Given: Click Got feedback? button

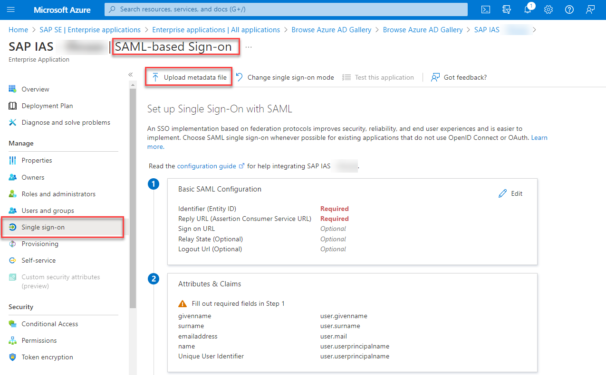Looking at the screenshot, I should coord(459,77).
